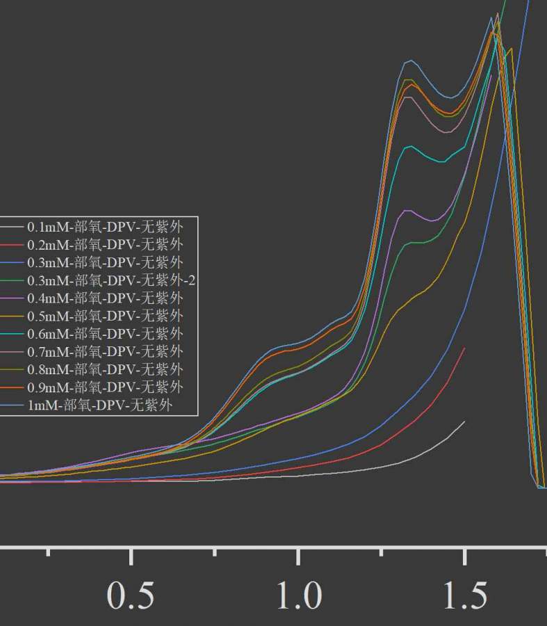The image size is (547, 626).
Task: Click the 0.4mM-部氧-DPV-无紫外 legend label
Action: pyautogui.click(x=104, y=298)
